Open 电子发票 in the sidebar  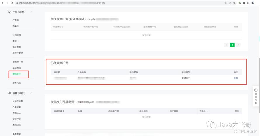coord(17,47)
